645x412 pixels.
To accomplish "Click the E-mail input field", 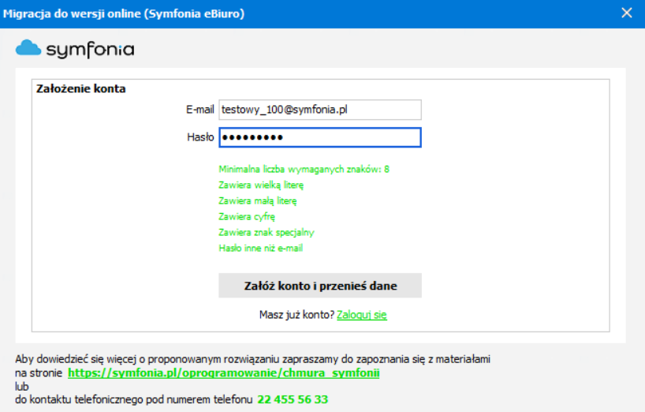I will [x=319, y=110].
